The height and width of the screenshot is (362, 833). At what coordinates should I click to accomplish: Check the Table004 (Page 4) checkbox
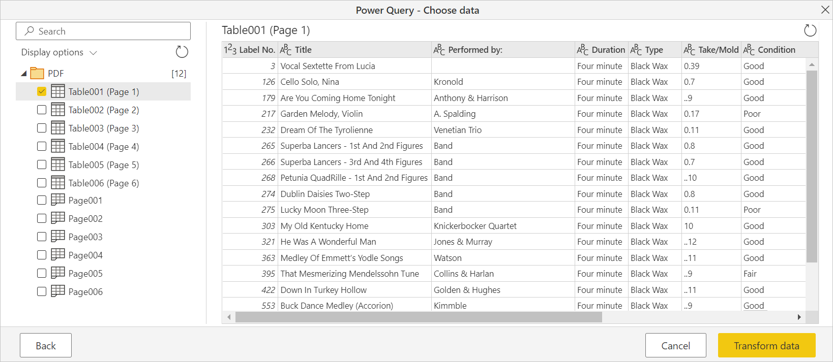point(42,146)
